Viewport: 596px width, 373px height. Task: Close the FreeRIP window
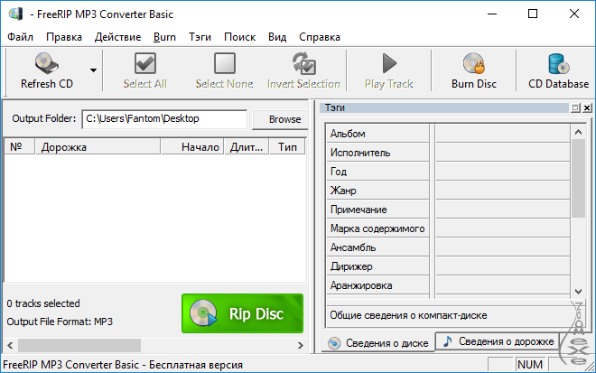pyautogui.click(x=574, y=14)
